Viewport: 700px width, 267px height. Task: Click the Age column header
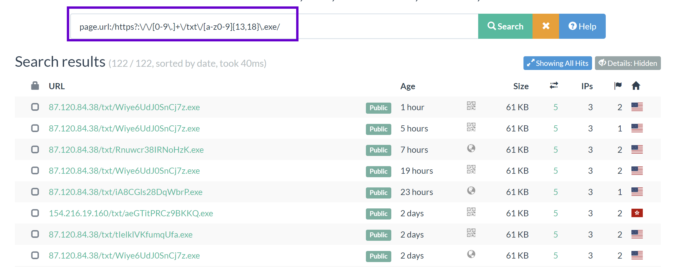(408, 86)
